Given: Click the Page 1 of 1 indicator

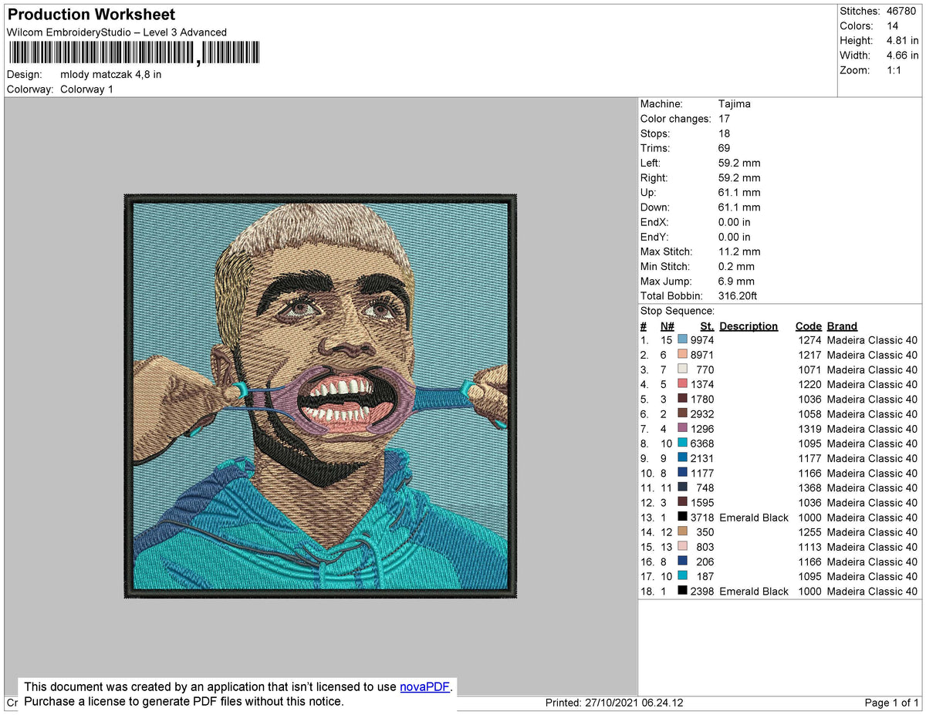Looking at the screenshot, I should [892, 703].
